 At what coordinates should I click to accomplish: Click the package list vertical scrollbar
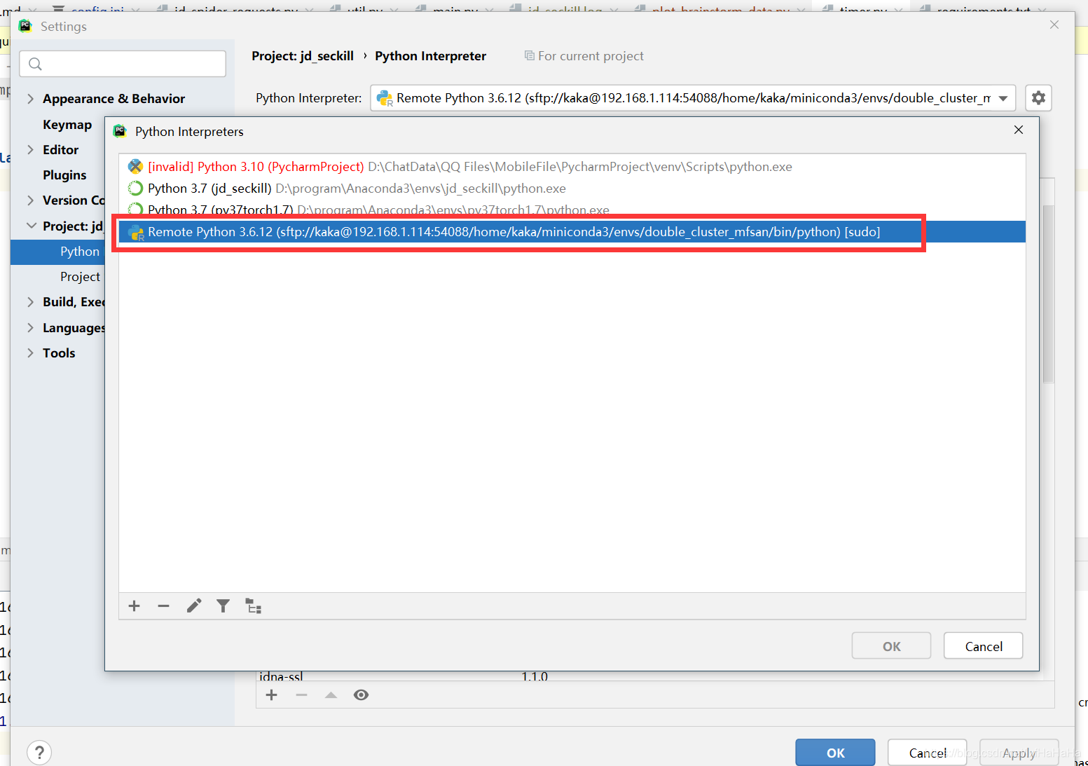pyautogui.click(x=1048, y=294)
